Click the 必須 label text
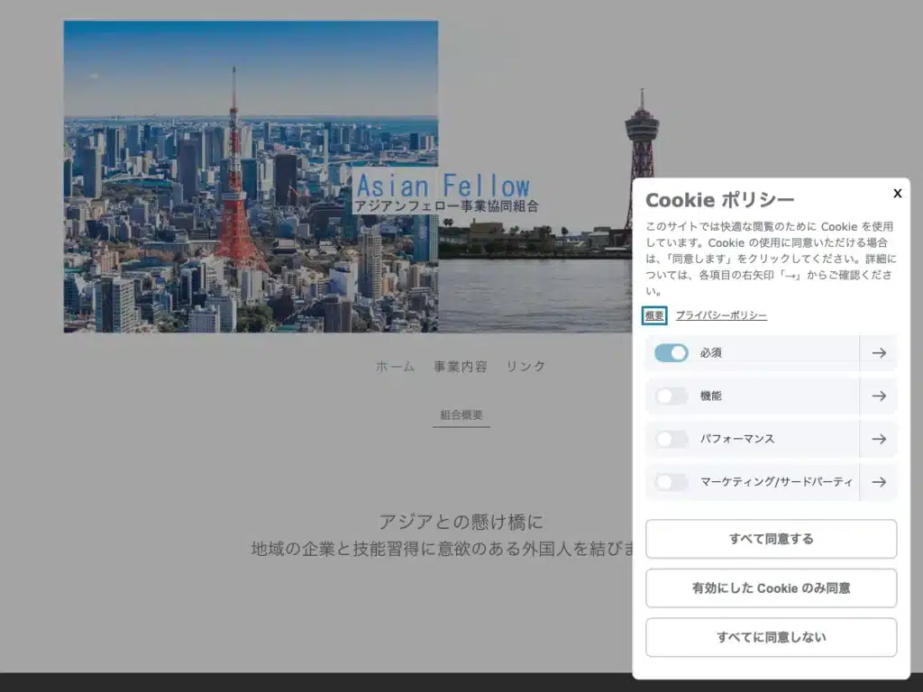This screenshot has width=923, height=692. [710, 352]
